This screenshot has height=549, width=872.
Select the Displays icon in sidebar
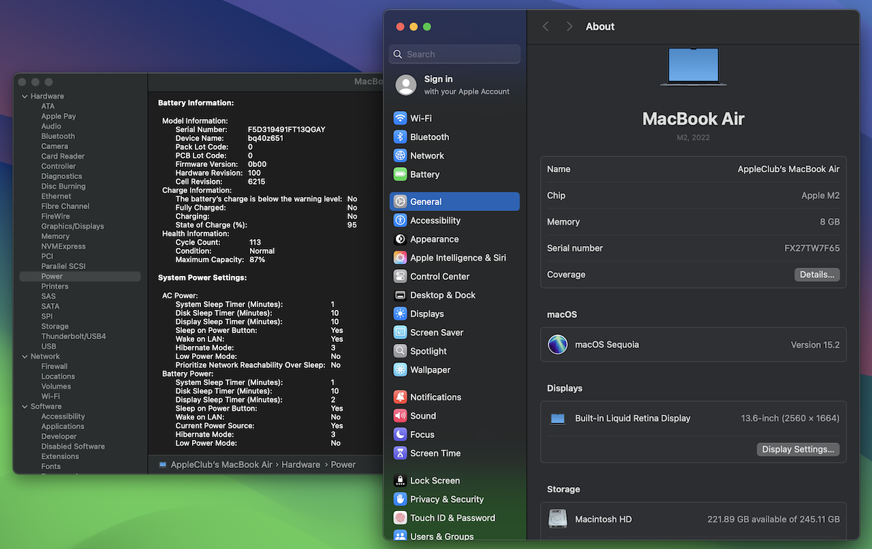click(x=400, y=314)
